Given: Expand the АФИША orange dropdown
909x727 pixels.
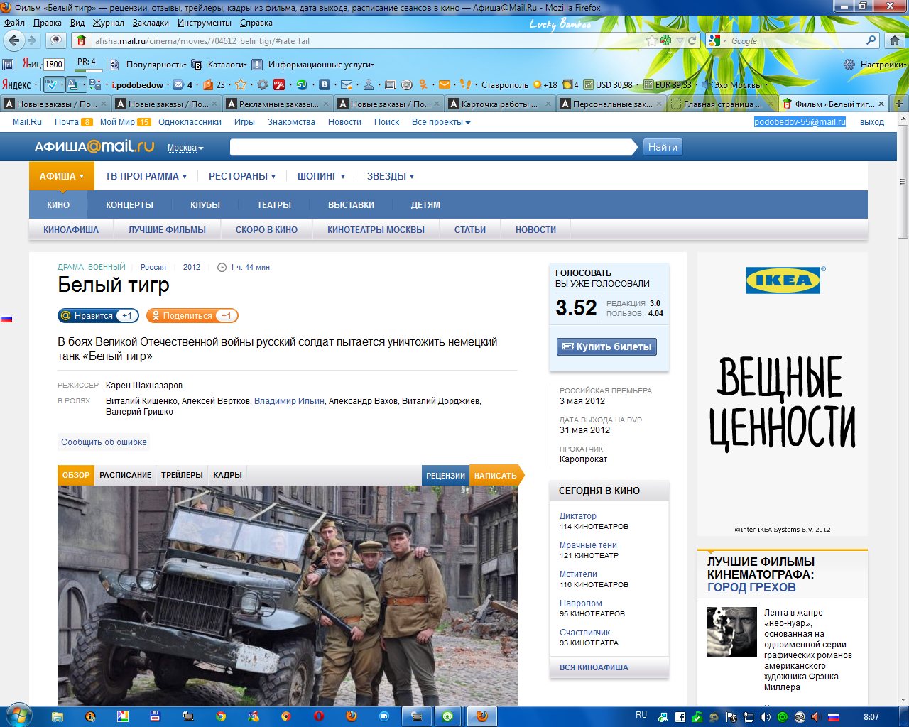Looking at the screenshot, I should pyautogui.click(x=62, y=176).
